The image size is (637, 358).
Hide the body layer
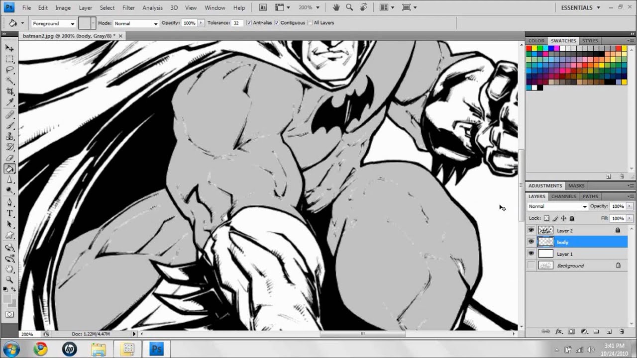point(531,242)
